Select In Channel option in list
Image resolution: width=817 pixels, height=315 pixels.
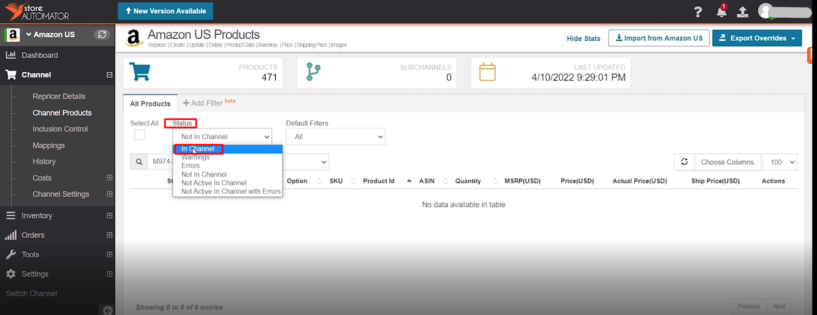click(228, 149)
